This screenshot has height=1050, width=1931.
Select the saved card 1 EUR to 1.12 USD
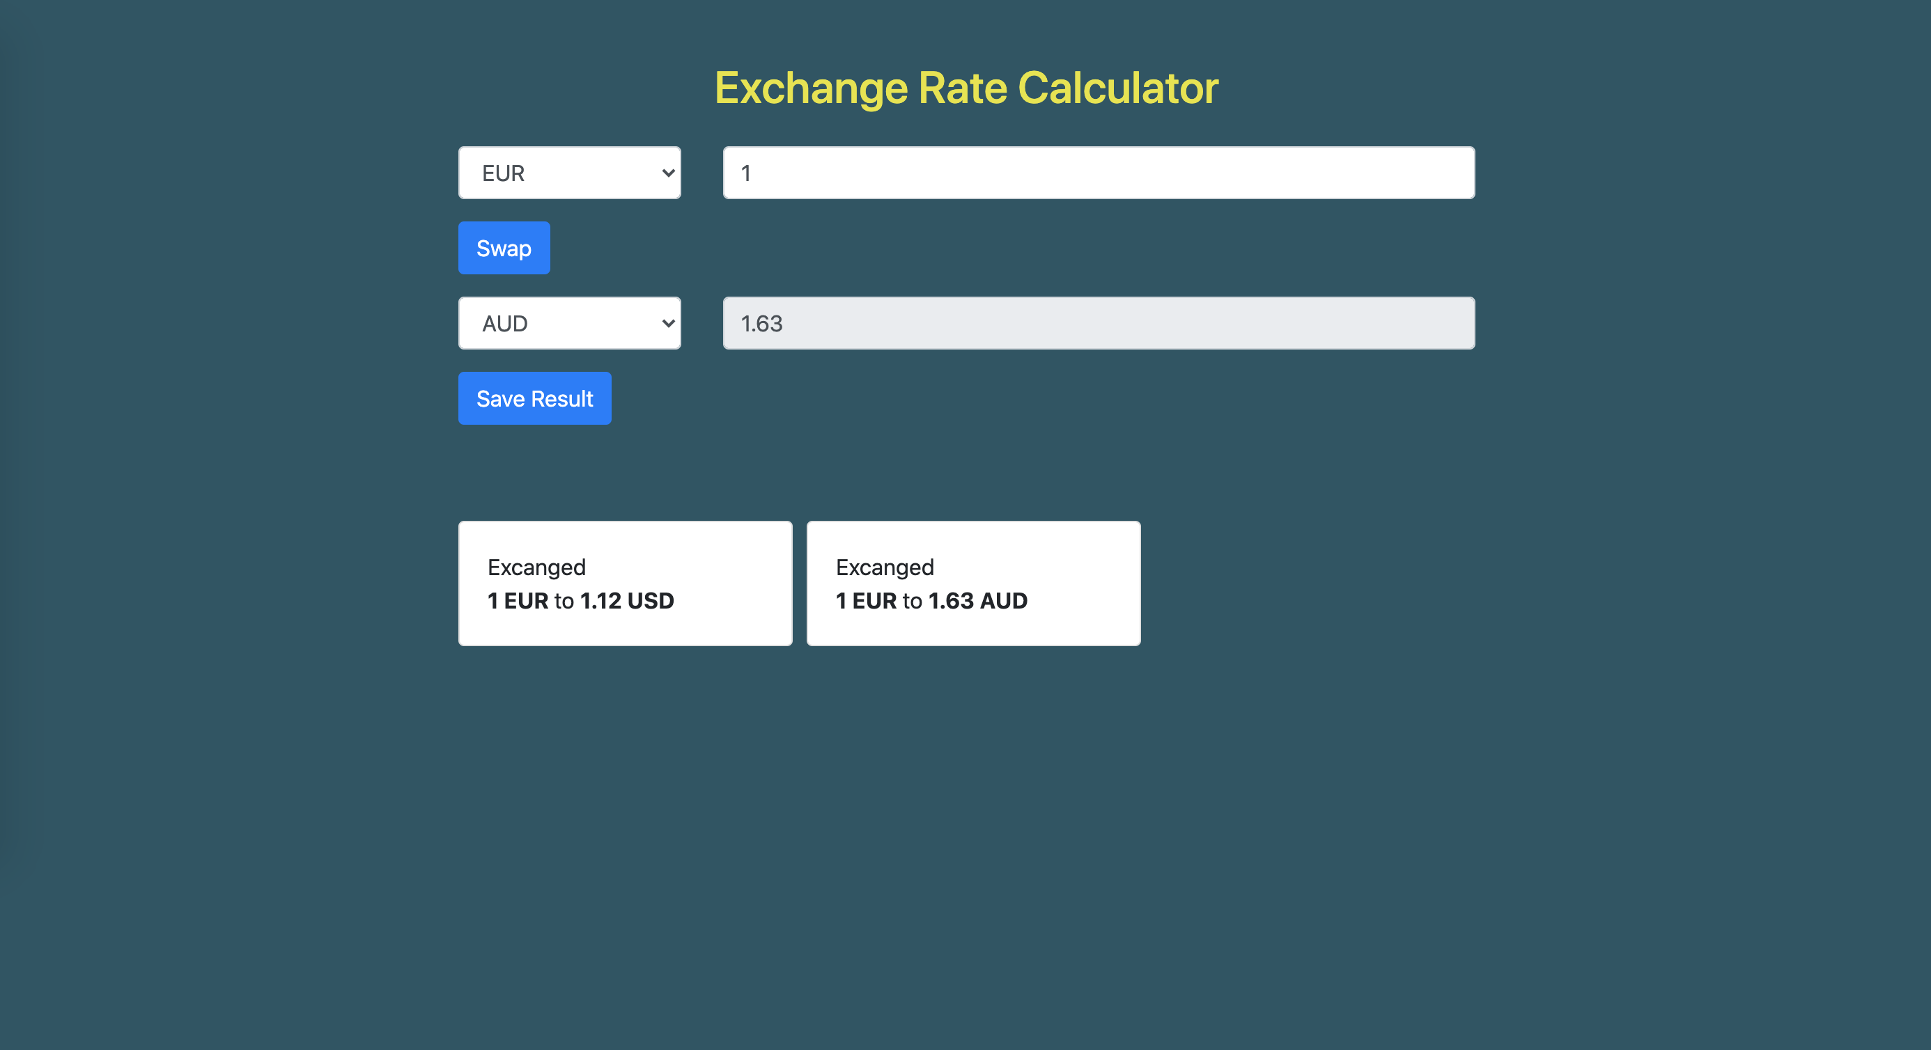click(625, 583)
